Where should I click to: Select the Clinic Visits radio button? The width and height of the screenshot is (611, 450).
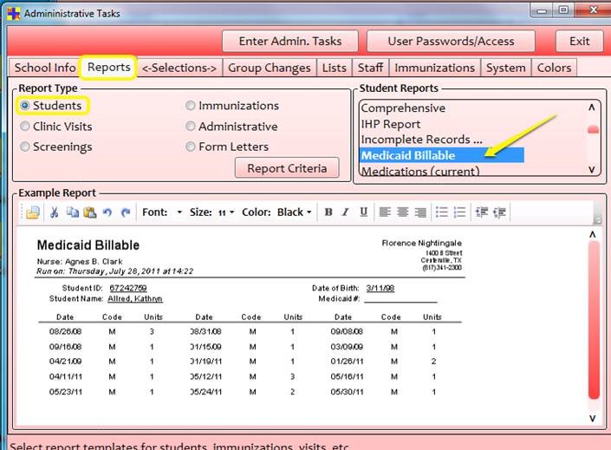tap(25, 127)
